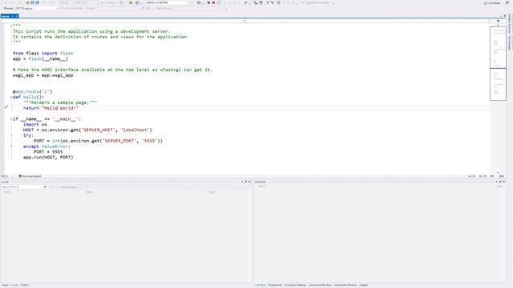The height and width of the screenshot is (288, 513).
Task: Click the 'from flask import Flask' line
Action: pyautogui.click(x=42, y=54)
